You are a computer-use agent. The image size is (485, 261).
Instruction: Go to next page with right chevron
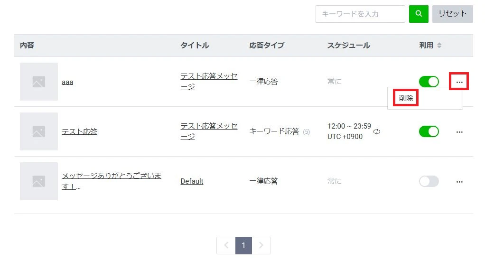(261, 245)
